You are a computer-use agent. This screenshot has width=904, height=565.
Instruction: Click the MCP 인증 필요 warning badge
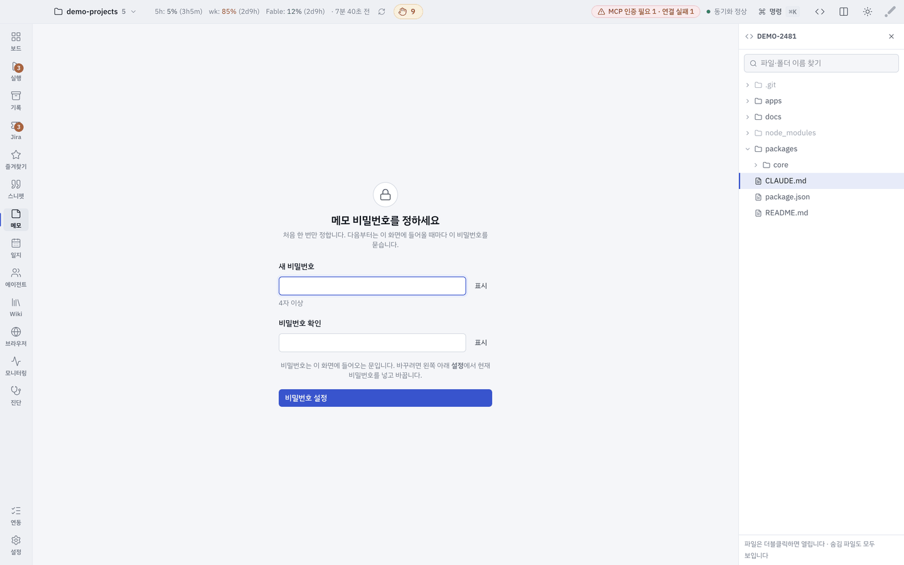(x=645, y=11)
